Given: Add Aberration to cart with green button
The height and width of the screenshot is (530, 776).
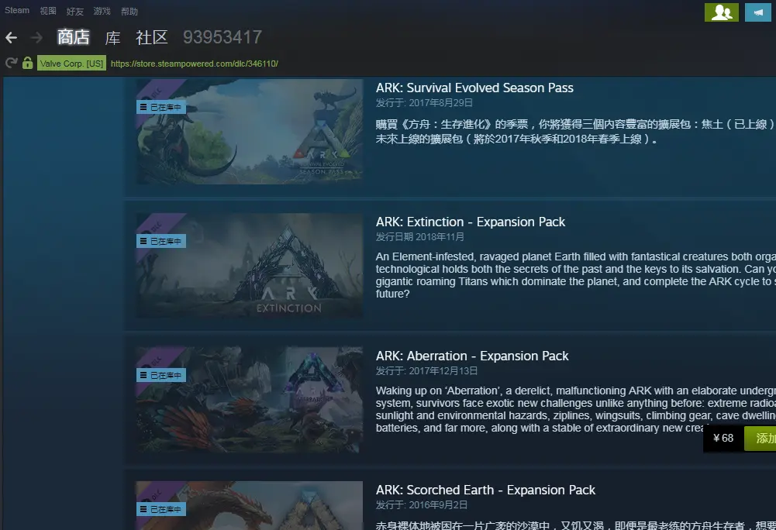Looking at the screenshot, I should [x=760, y=439].
